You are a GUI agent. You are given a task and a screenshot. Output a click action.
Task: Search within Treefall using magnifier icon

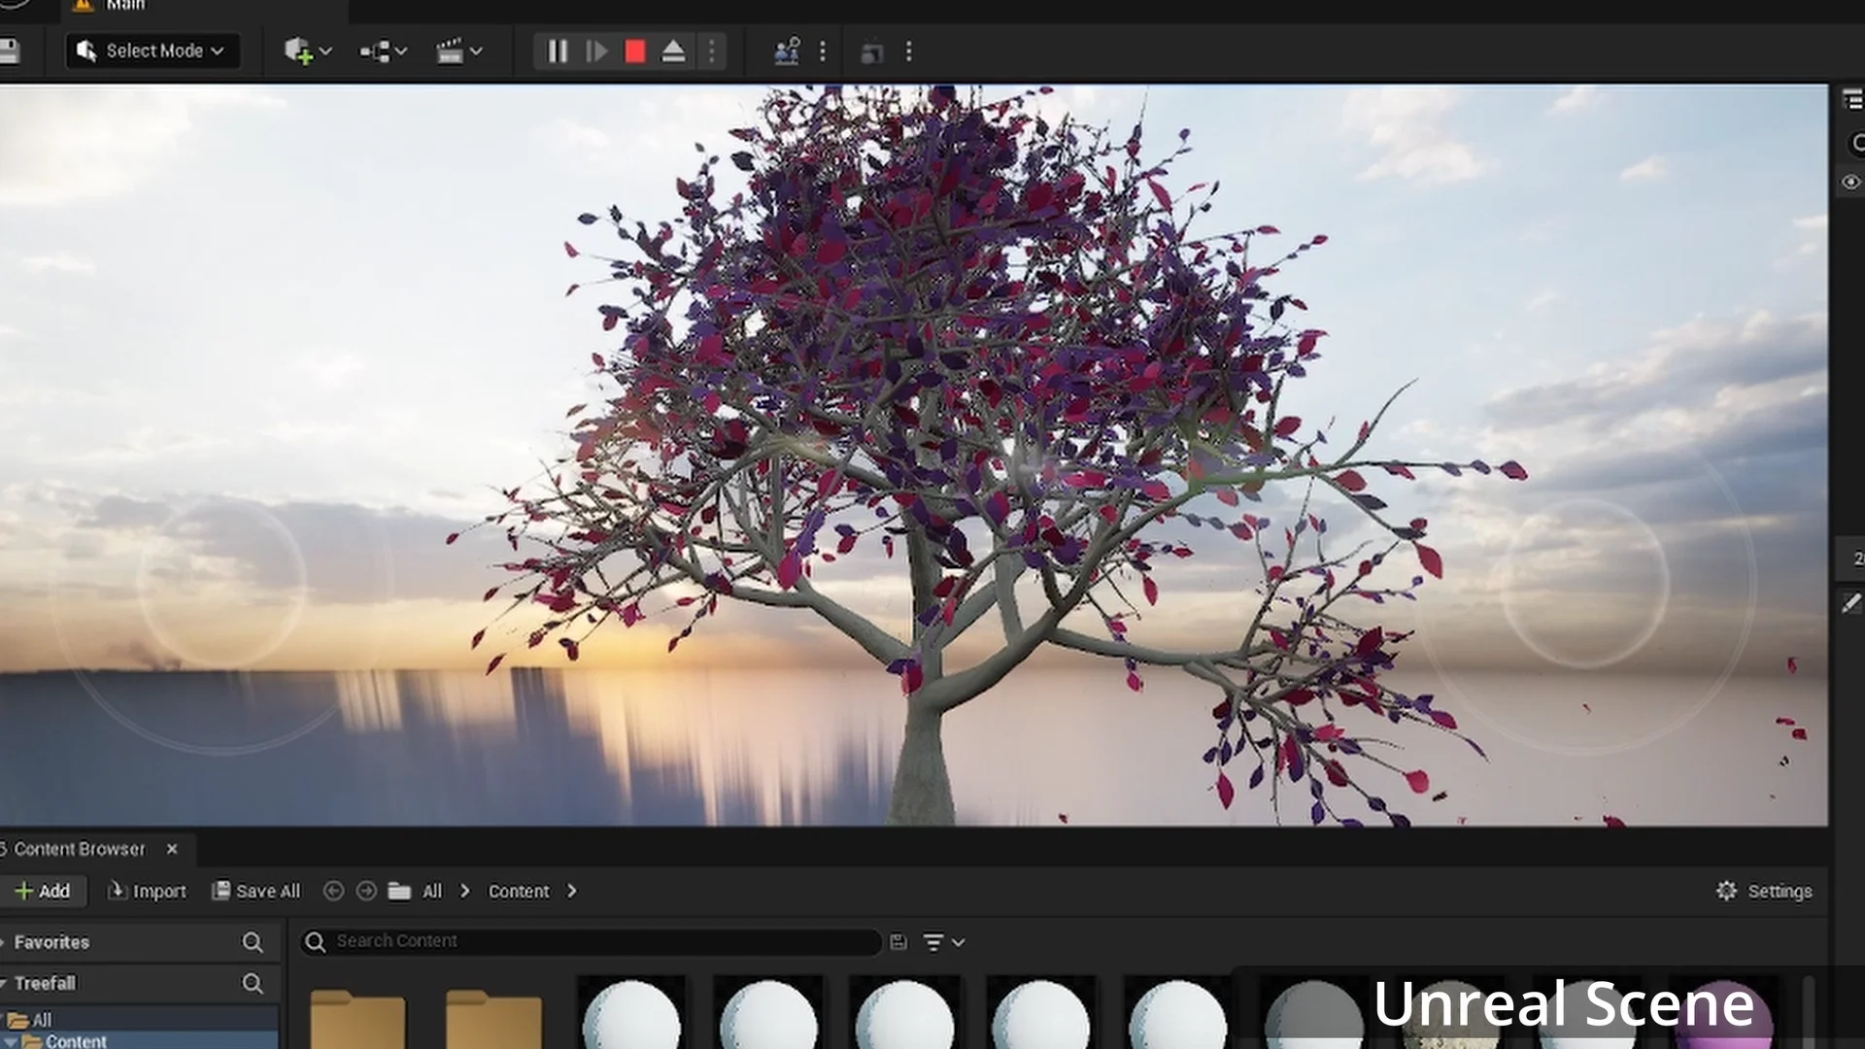(x=253, y=984)
